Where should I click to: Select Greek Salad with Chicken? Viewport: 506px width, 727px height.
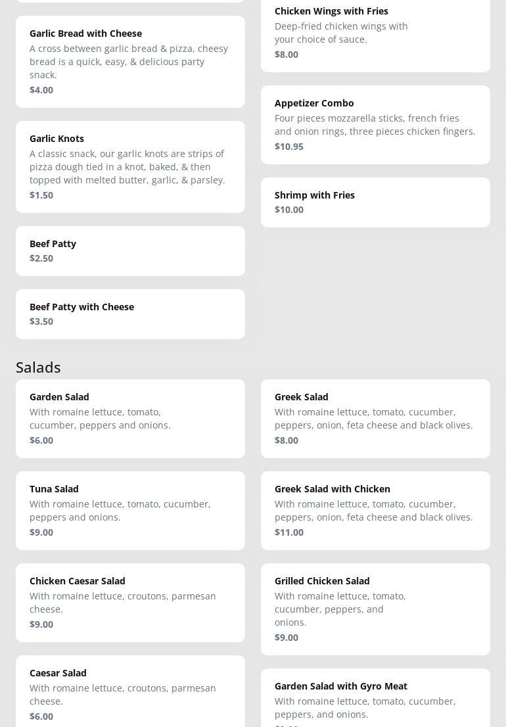(375, 510)
